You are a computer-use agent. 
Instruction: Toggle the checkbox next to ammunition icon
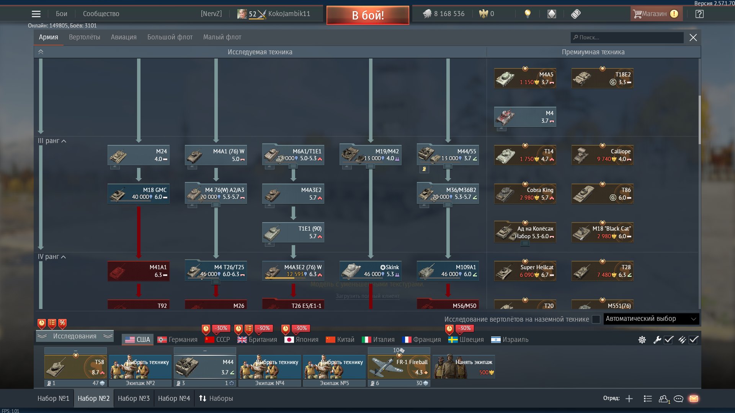coord(694,340)
